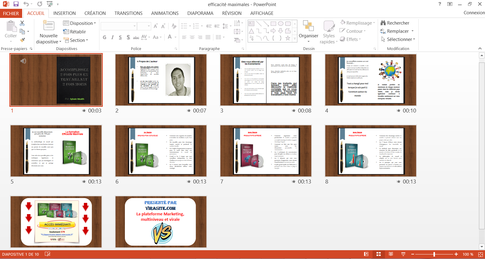
Task: Click the Rétablir slide reset button
Action: pos(75,32)
